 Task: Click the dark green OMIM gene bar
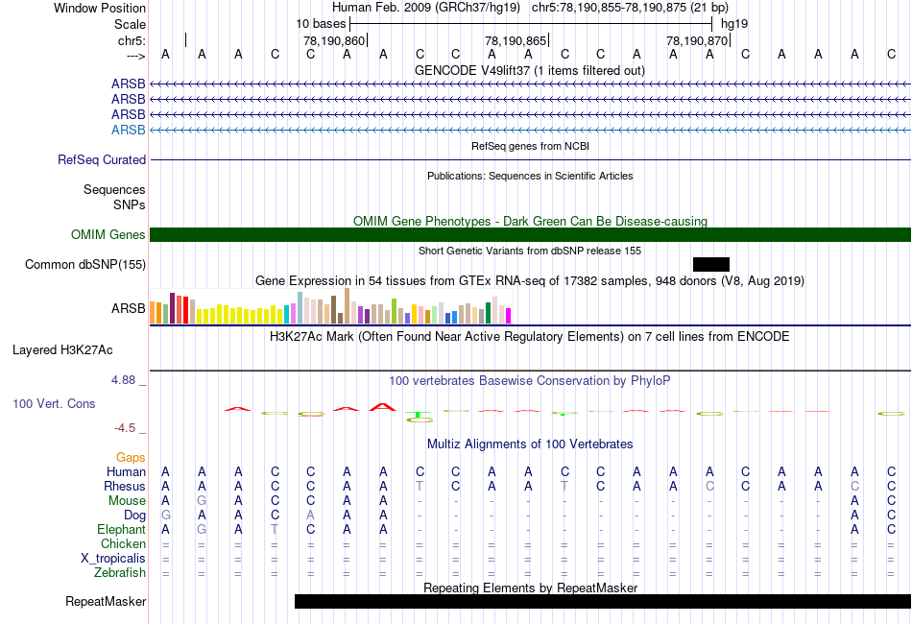click(x=531, y=234)
